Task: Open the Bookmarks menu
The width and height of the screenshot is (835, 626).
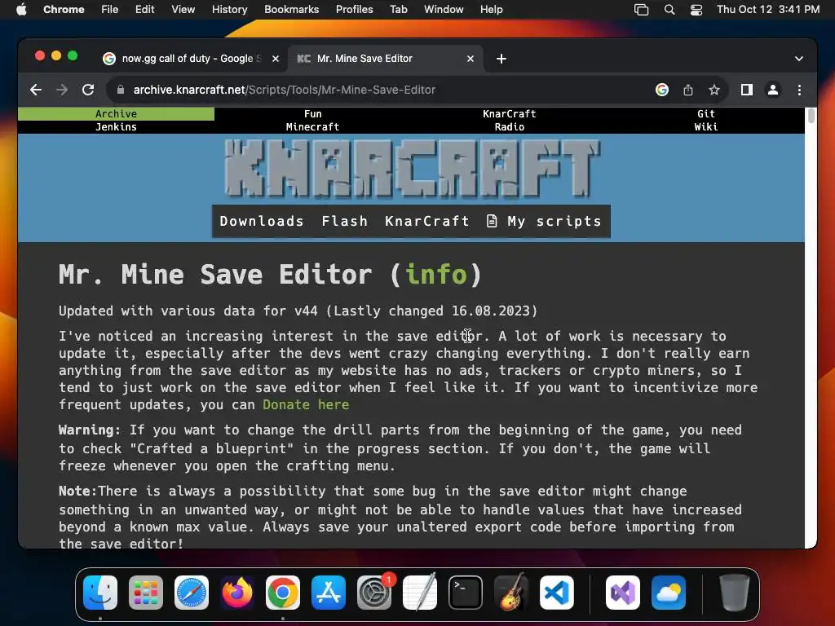Action: tap(291, 10)
